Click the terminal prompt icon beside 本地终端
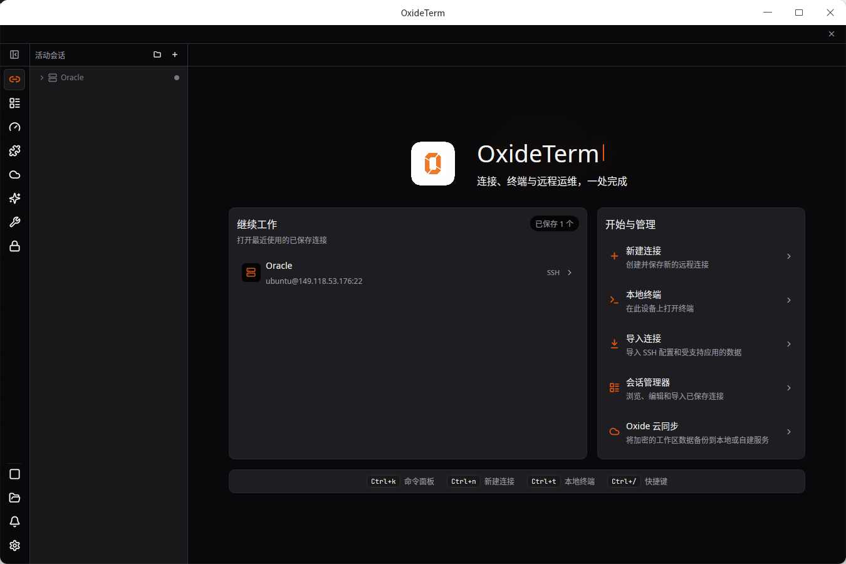The image size is (846, 564). click(x=614, y=300)
